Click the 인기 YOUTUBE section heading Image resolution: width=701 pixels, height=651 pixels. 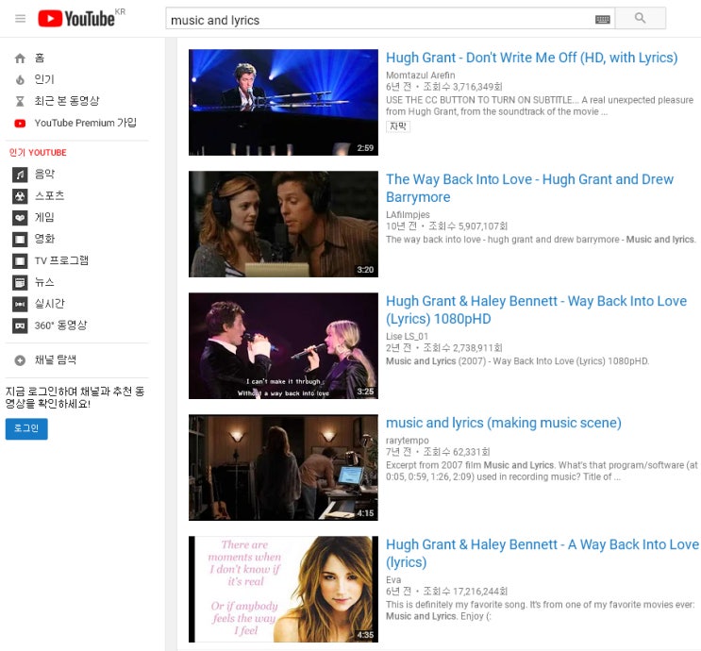pyautogui.click(x=38, y=153)
